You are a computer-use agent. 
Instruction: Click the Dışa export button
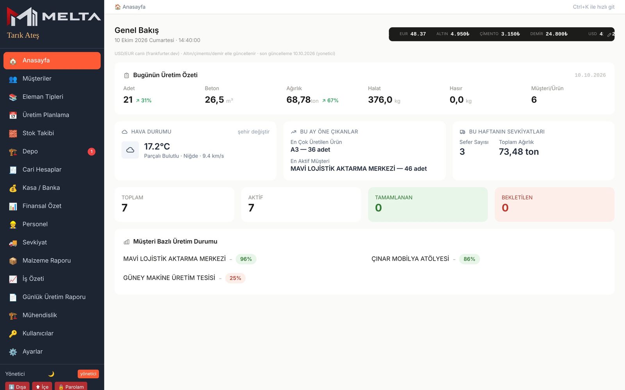coord(17,386)
